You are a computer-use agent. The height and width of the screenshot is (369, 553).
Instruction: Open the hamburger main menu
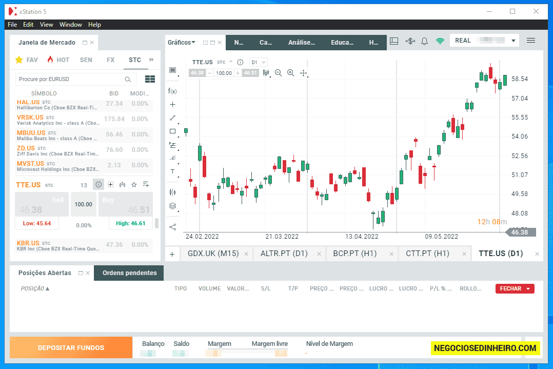531,41
